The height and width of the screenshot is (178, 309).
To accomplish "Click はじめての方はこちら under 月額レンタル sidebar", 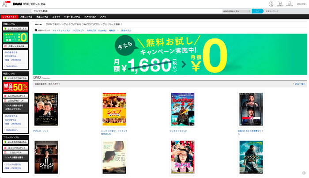I will (15, 29).
